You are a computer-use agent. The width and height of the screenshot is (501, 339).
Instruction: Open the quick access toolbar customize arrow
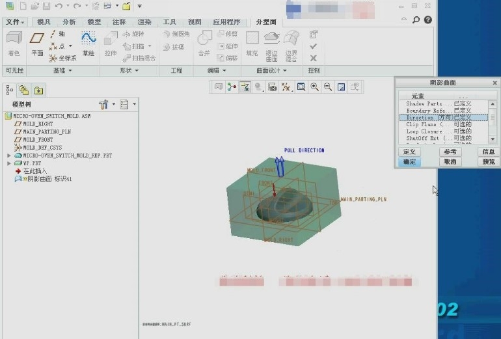[x=140, y=6]
